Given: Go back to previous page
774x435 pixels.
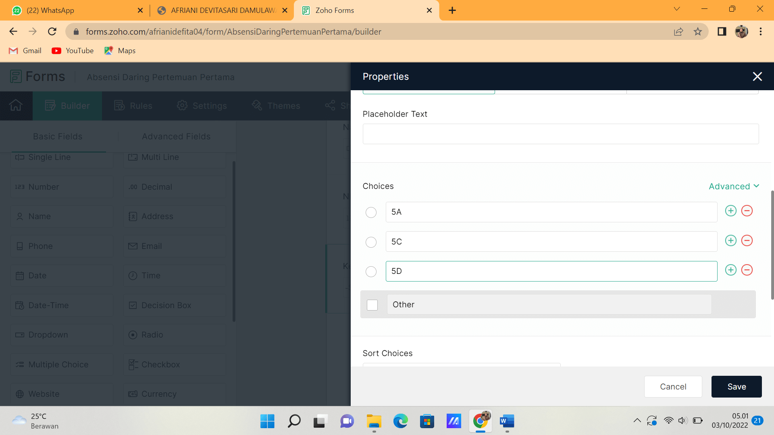Looking at the screenshot, I should point(13,31).
